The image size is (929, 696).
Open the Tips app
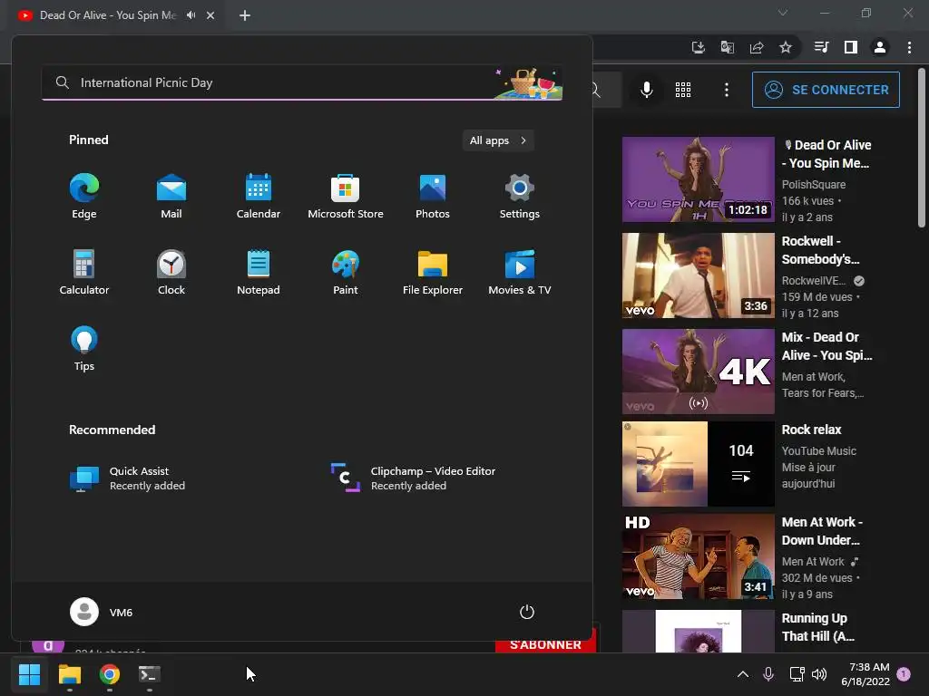point(84,349)
